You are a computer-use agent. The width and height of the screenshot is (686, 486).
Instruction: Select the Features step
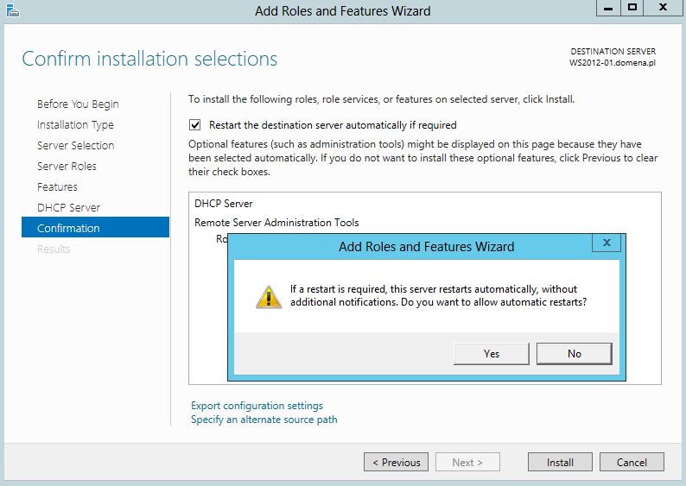pos(57,187)
